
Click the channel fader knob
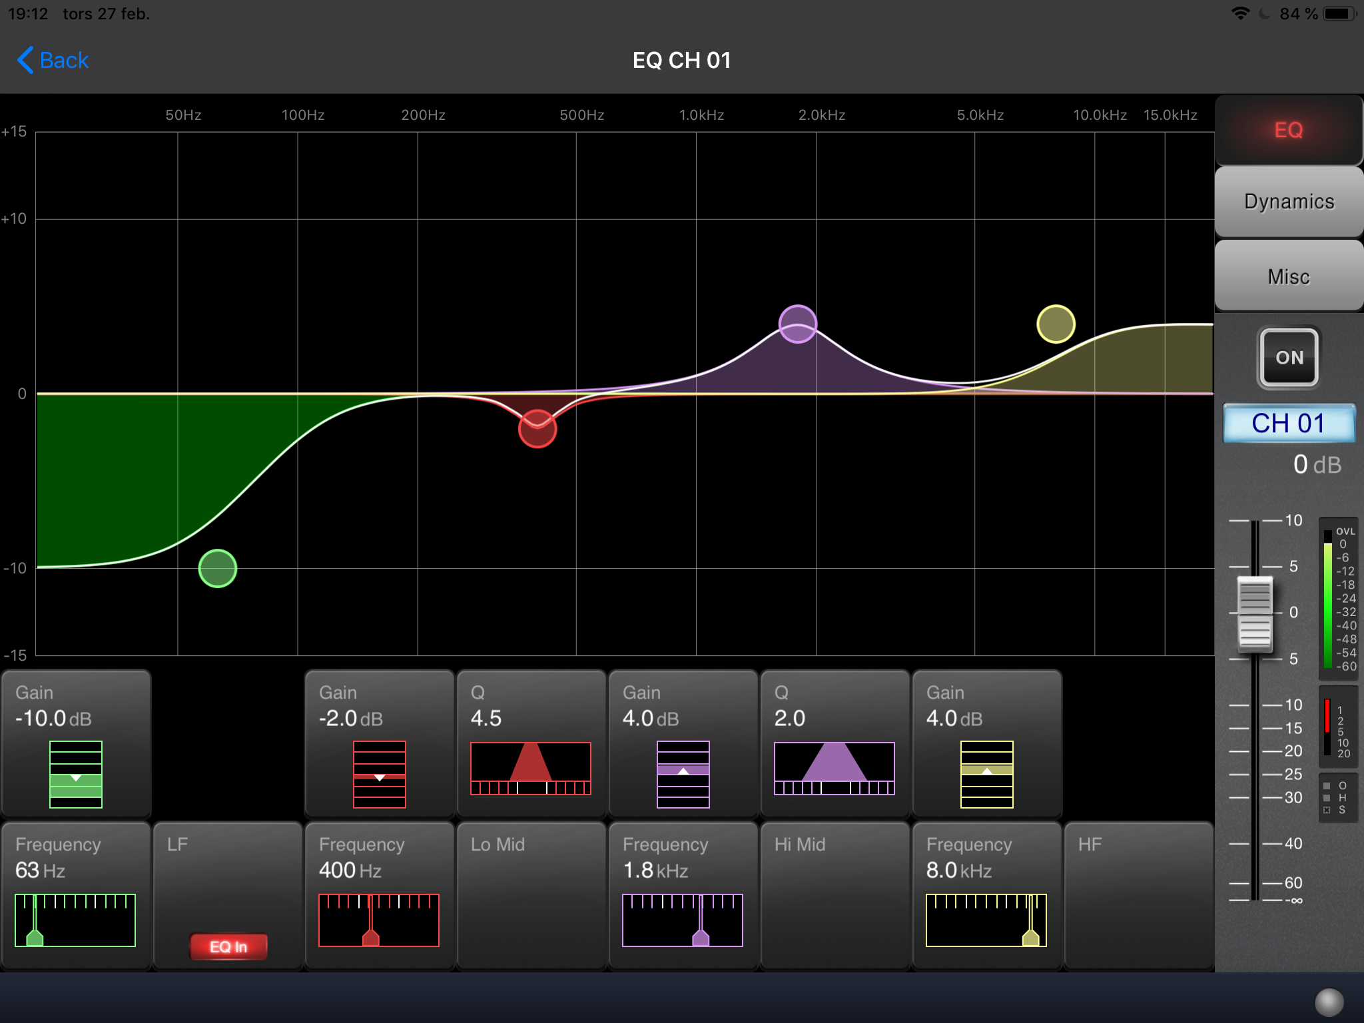[1255, 613]
